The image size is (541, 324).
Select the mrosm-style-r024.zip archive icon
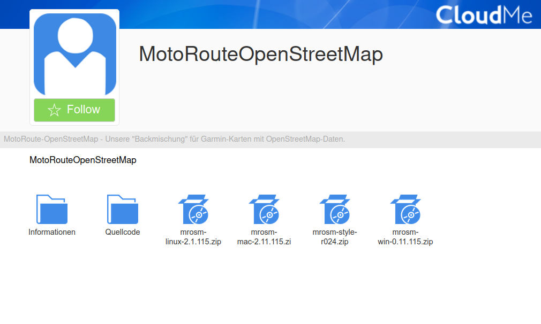335,210
